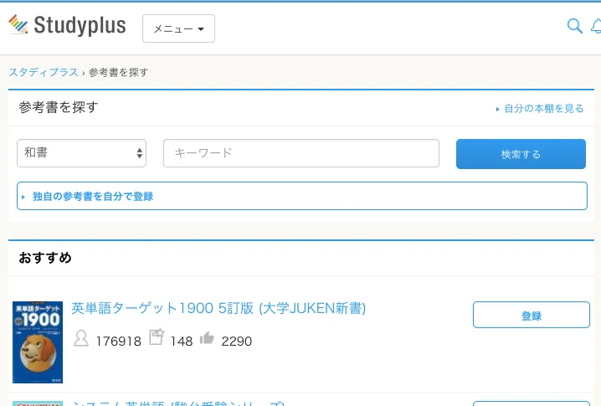Screen dimensions: 601x406
Task: Focus the キーワード search field
Action: pyautogui.click(x=300, y=153)
